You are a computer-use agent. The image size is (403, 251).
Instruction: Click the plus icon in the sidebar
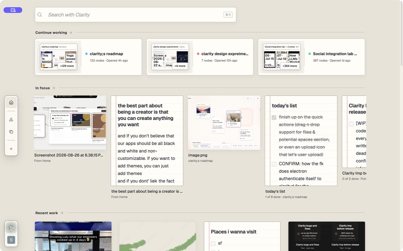[11, 149]
